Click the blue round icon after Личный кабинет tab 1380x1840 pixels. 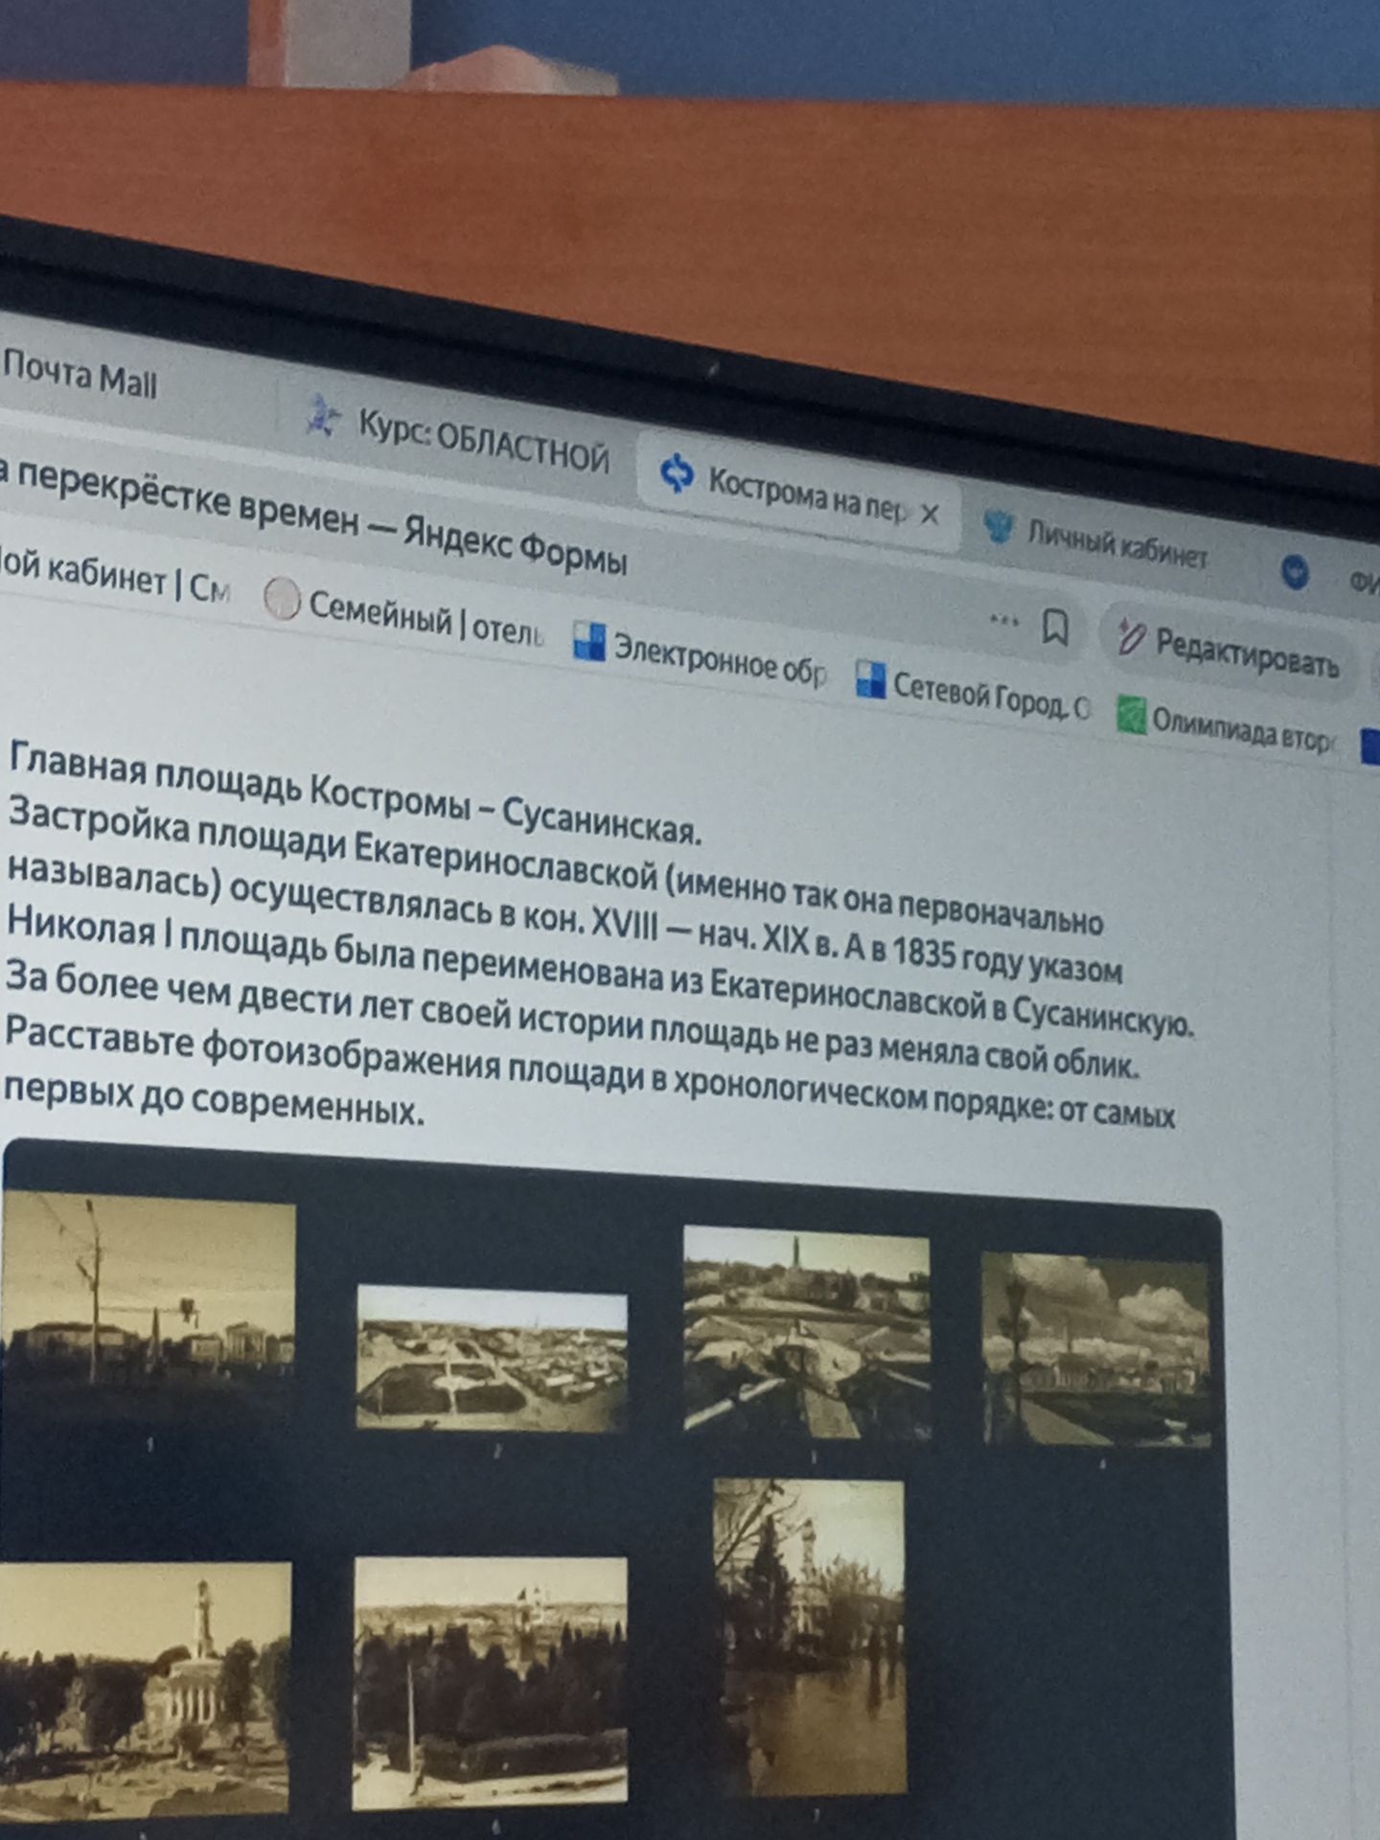tap(1295, 572)
